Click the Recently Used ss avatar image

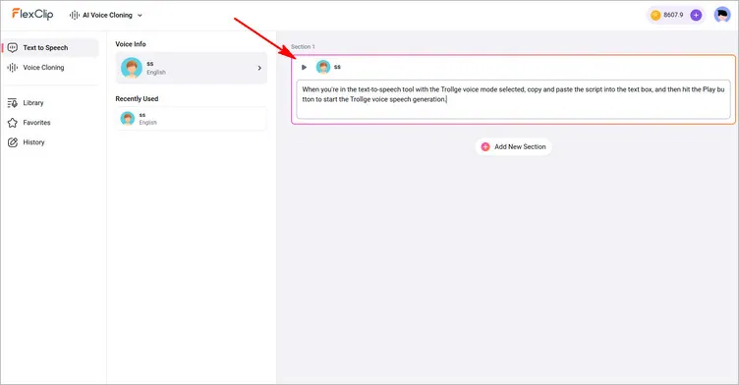pos(127,118)
